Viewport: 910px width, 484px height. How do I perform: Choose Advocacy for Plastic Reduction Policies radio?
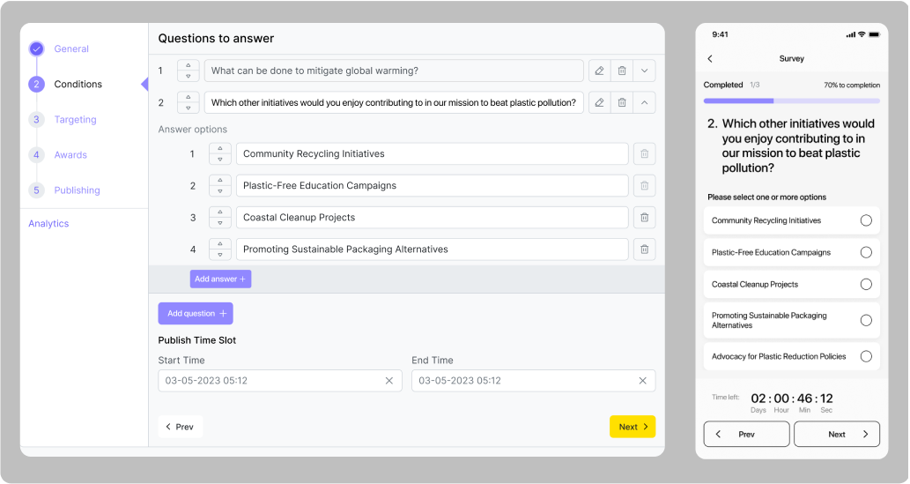pyautogui.click(x=866, y=356)
